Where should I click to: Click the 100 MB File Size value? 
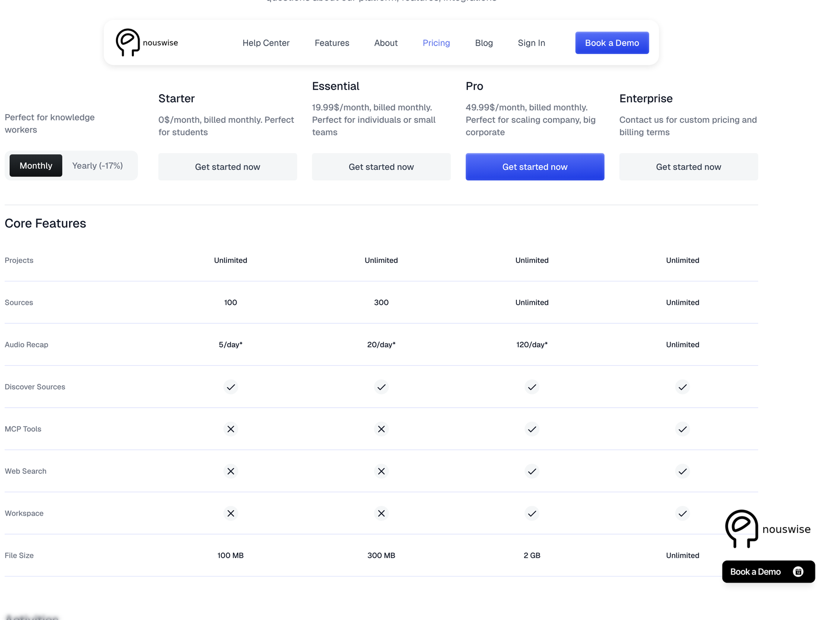coord(231,556)
